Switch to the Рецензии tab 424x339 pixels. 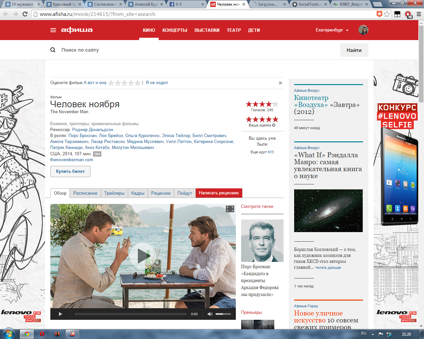[161, 193]
